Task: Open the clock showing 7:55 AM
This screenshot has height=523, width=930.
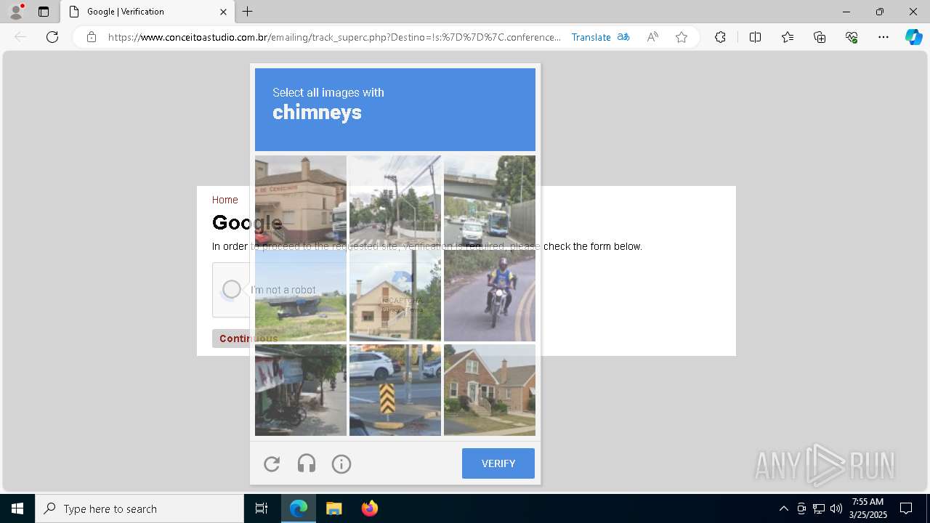Action: coord(868,508)
